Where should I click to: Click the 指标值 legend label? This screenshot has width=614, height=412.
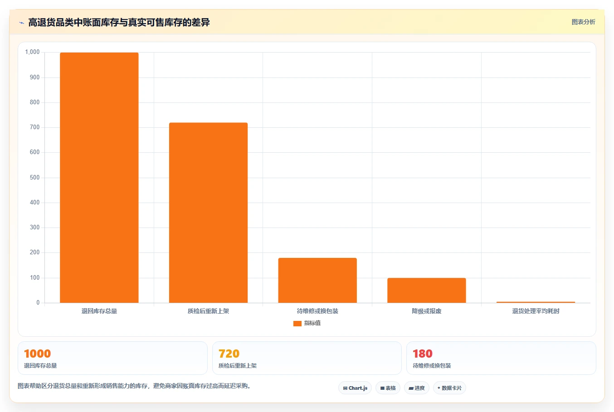[x=312, y=323]
